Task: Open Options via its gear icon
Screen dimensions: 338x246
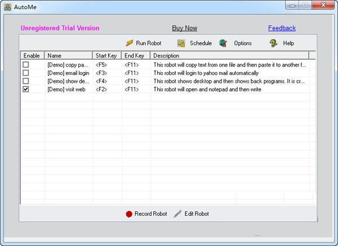Action: 223,43
